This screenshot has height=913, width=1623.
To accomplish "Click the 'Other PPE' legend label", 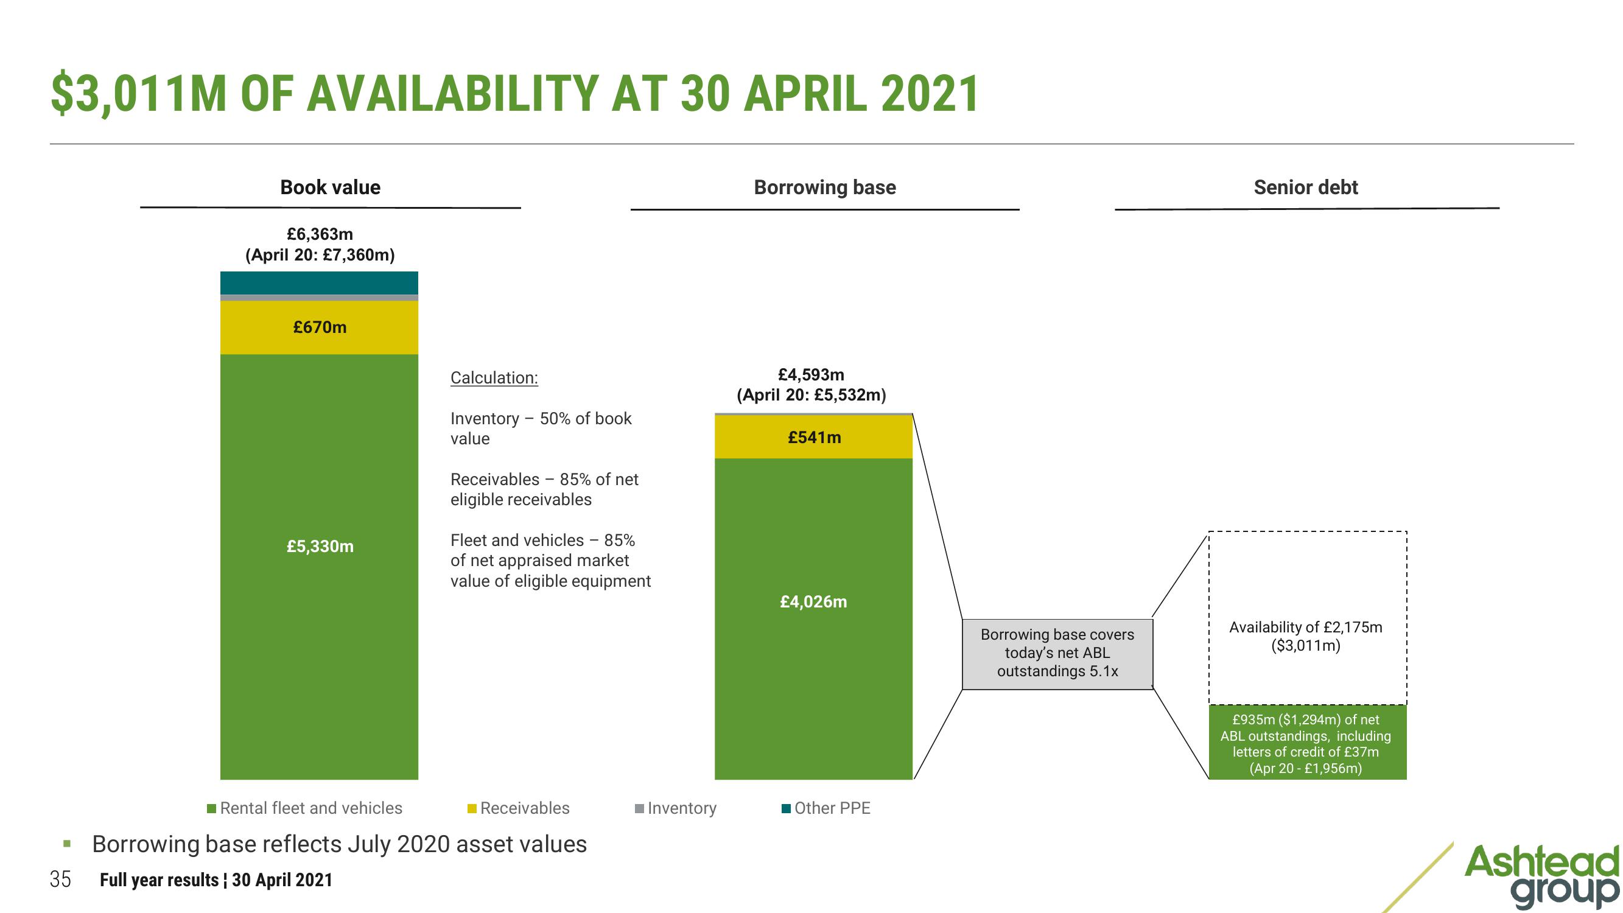I will [x=832, y=808].
